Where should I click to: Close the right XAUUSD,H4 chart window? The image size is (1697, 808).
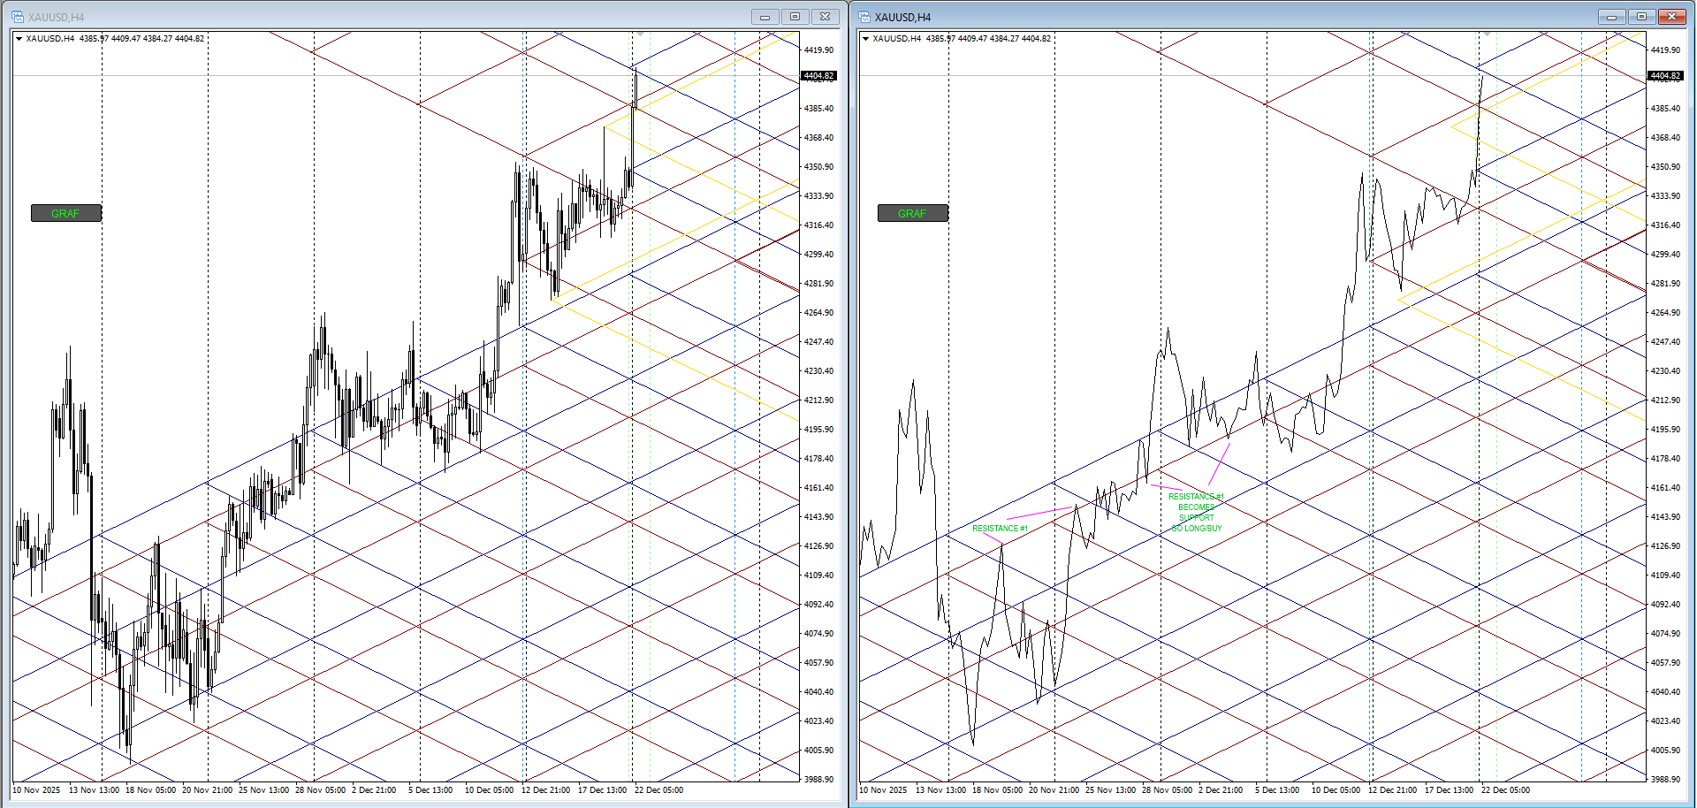coord(1671,17)
